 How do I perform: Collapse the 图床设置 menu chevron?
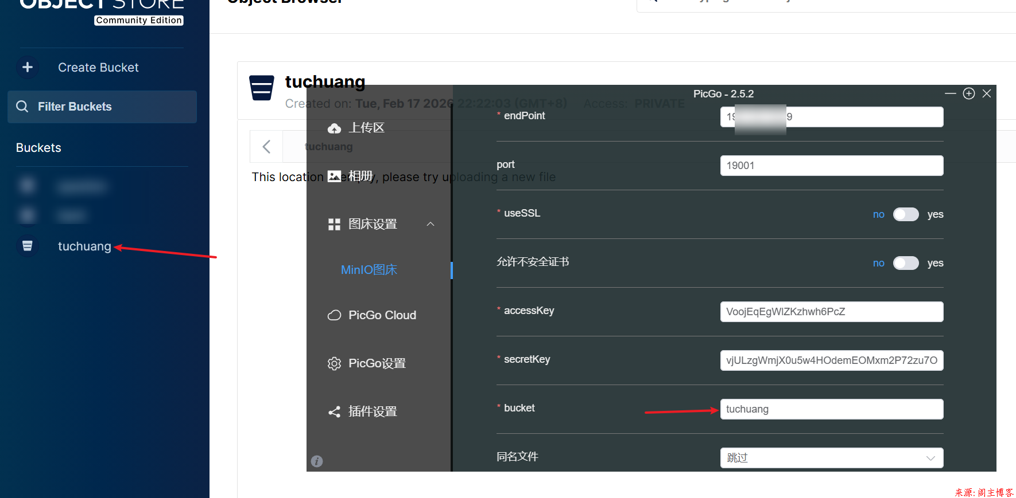tap(431, 224)
